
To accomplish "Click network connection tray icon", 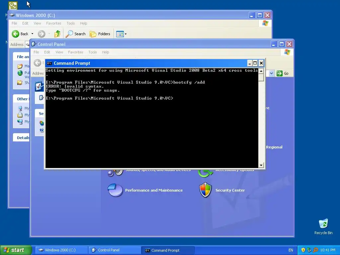I will (309, 250).
